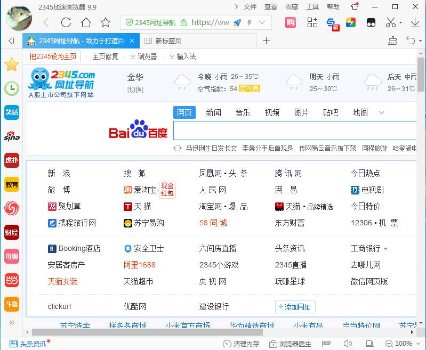Expand the menu bar chevron
The height and width of the screenshot is (350, 426).
236,6
